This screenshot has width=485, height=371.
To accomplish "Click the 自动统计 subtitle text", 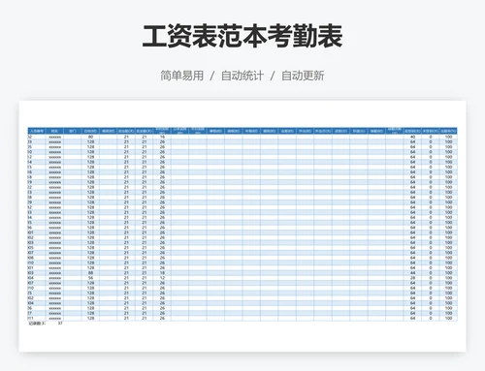I will (x=242, y=76).
